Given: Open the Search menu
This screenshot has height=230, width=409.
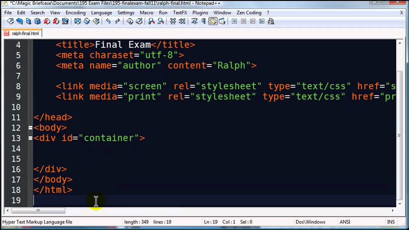Looking at the screenshot, I should pos(37,13).
